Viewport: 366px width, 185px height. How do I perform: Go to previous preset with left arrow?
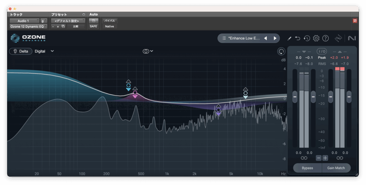pos(266,38)
